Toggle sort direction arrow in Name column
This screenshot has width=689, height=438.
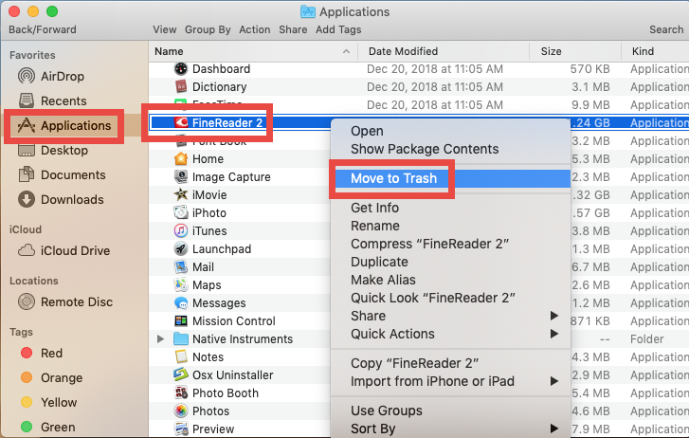(346, 51)
